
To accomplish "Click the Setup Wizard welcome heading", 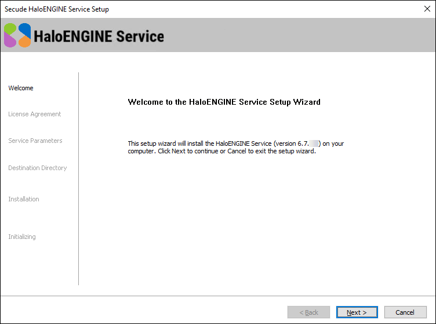I will pyautogui.click(x=224, y=102).
